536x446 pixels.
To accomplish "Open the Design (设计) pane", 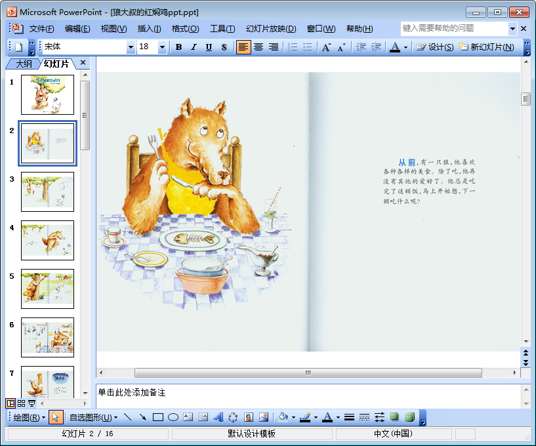I will [434, 47].
